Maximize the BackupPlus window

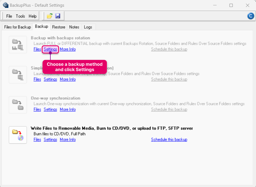231,5
